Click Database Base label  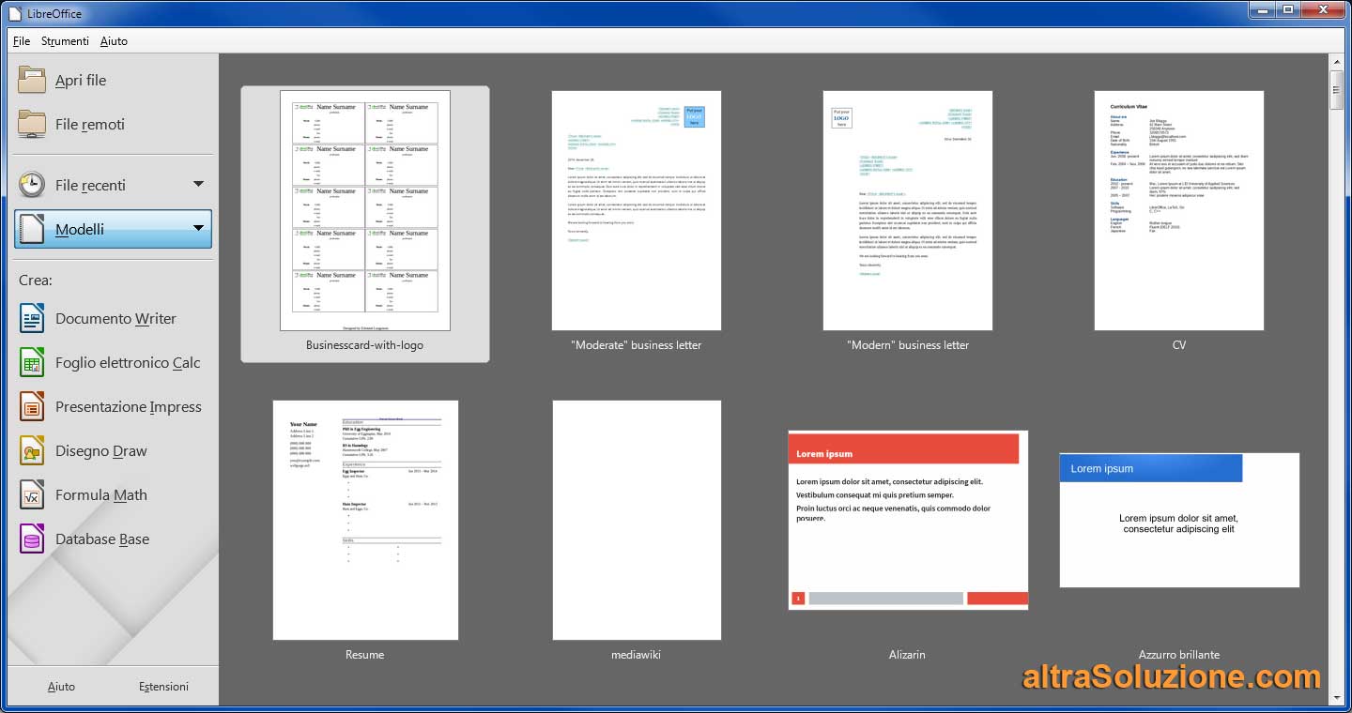102,539
